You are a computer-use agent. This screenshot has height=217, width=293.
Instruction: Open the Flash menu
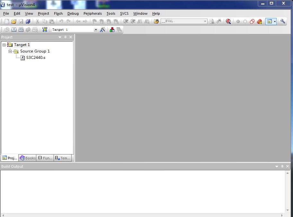click(x=58, y=13)
